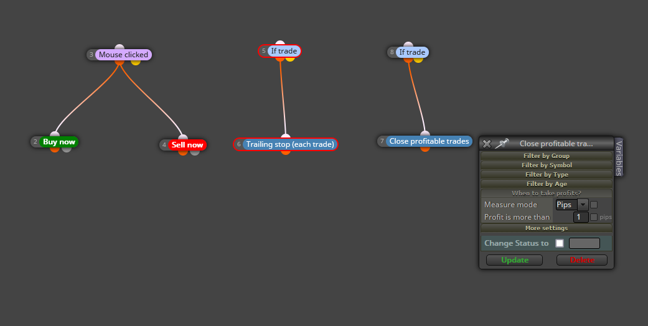The height and width of the screenshot is (326, 648).
Task: Click top input dot of Close profitable trades block
Action: pos(425,133)
